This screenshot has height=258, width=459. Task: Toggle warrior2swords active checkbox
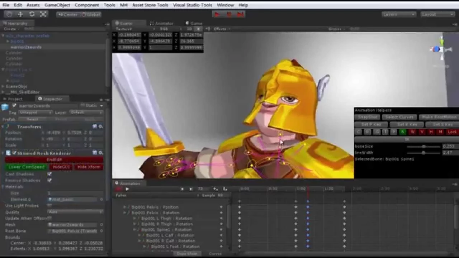tap(14, 106)
